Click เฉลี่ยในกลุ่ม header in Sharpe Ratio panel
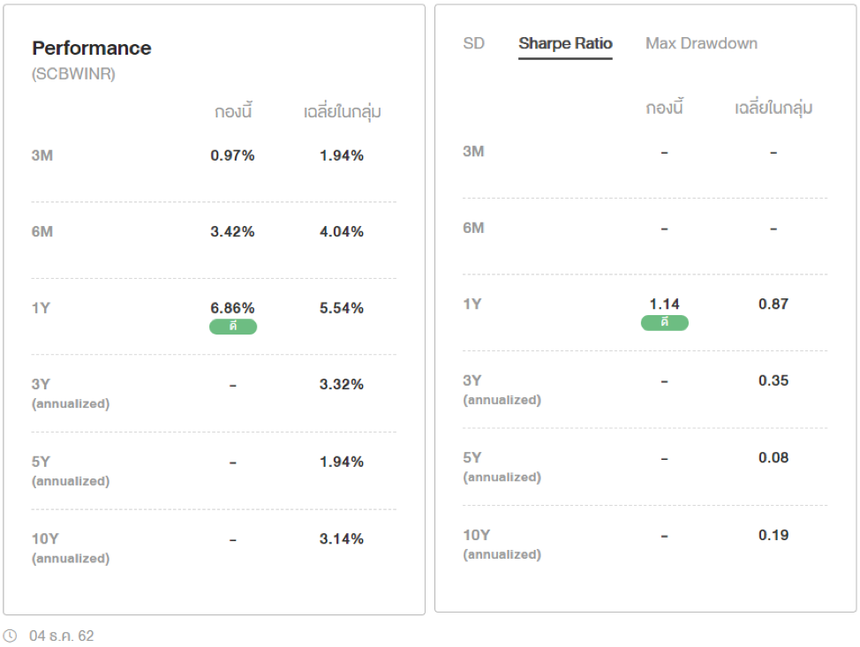The height and width of the screenshot is (647, 860). pyautogui.click(x=773, y=108)
